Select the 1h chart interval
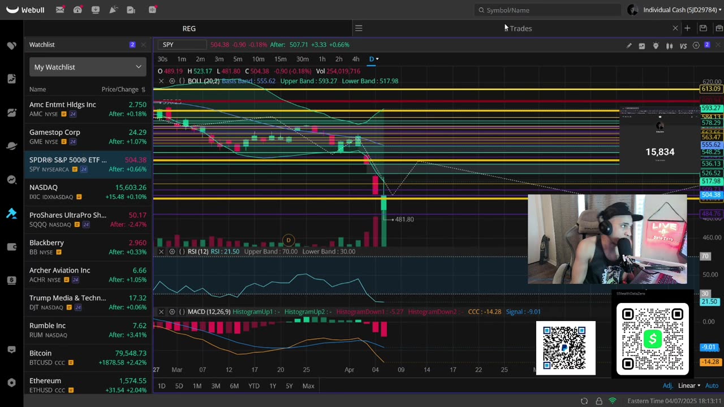Viewport: 724px width, 407px height. coord(322,59)
